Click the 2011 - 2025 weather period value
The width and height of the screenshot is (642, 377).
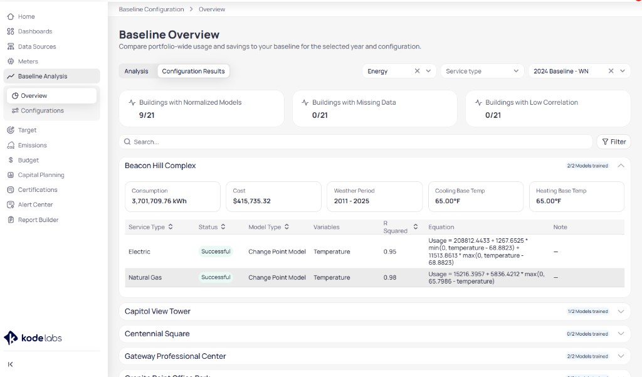[x=351, y=201]
